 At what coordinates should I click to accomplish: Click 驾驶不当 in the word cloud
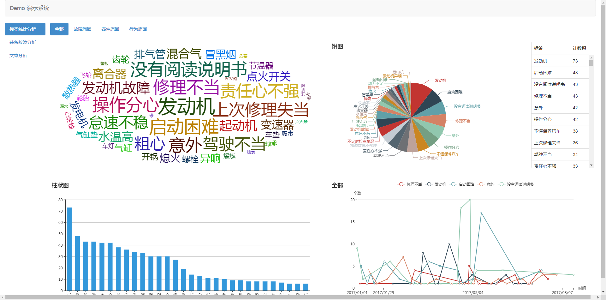coord(234,144)
